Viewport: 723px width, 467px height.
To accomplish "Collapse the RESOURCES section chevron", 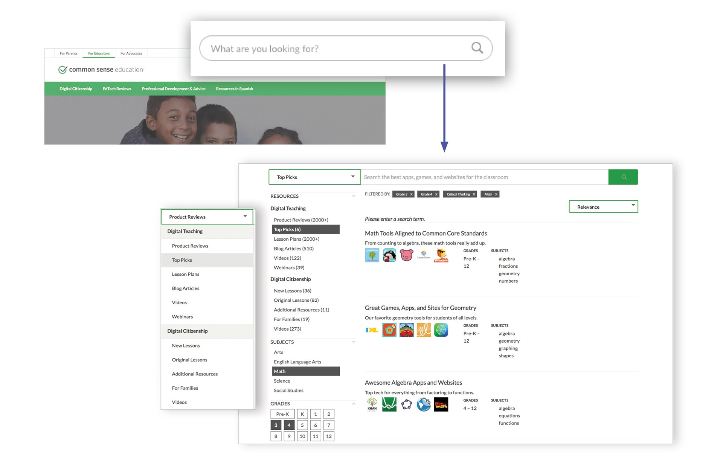I will coord(353,196).
